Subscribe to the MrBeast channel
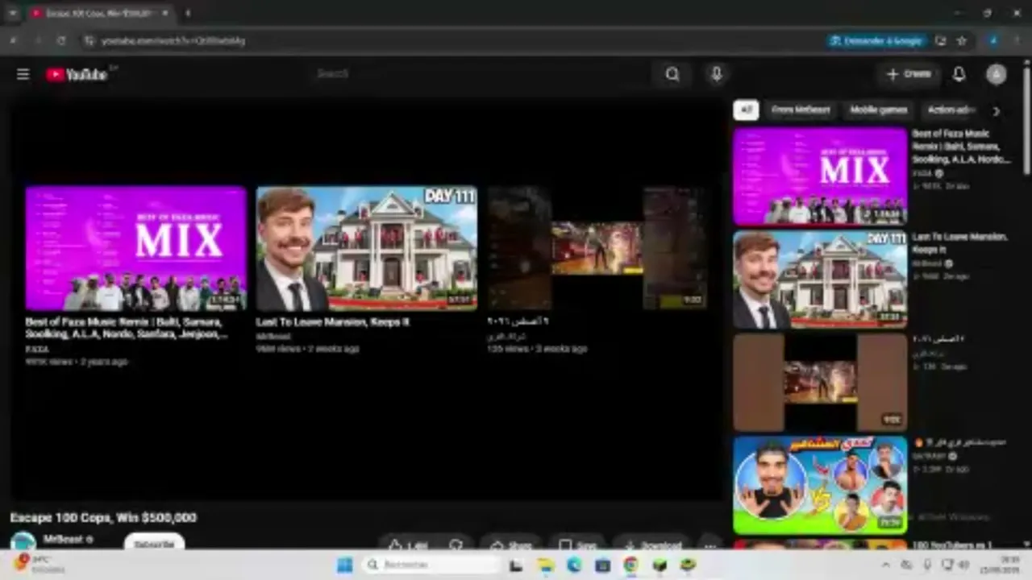The height and width of the screenshot is (580, 1032). pos(154,544)
